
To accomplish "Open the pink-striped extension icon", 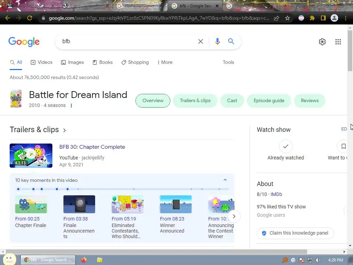I will [x=301, y=18].
